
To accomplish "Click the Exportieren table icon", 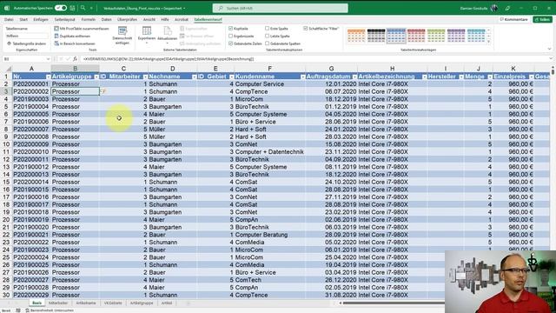I will pyautogui.click(x=147, y=30).
